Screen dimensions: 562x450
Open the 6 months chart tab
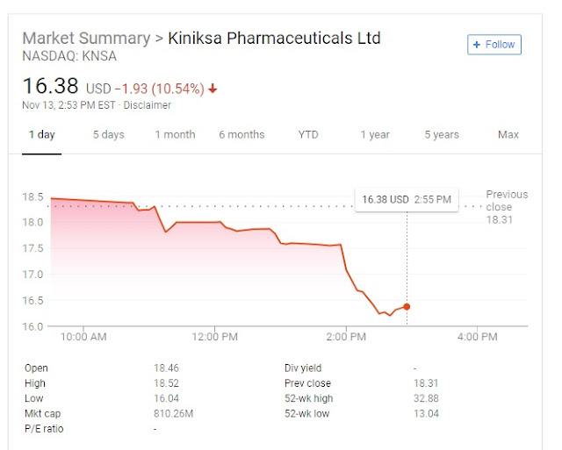(x=241, y=135)
